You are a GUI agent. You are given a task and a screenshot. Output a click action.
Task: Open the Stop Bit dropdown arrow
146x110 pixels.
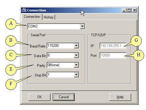coord(76,75)
